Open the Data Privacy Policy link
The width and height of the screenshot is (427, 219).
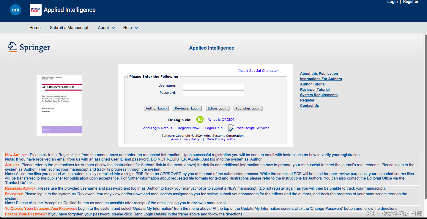(221, 139)
